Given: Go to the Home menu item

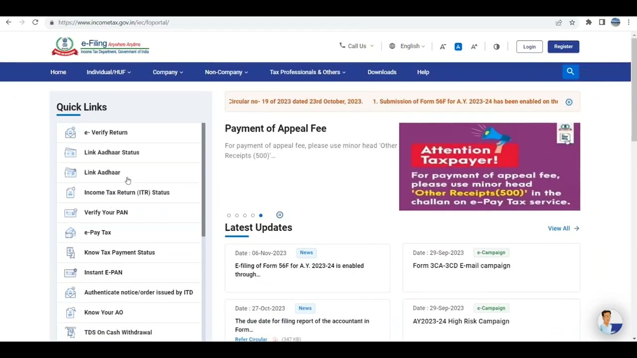Looking at the screenshot, I should coord(58,72).
